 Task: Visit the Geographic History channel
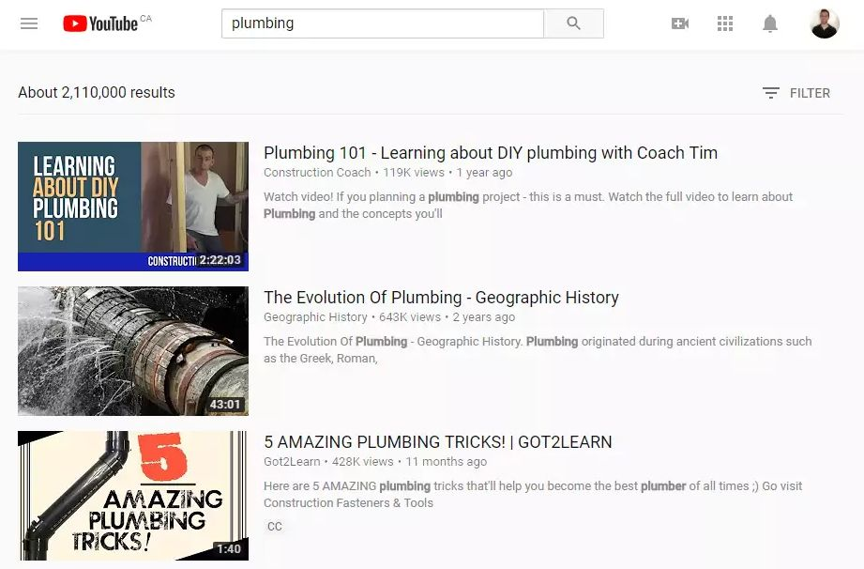[315, 317]
